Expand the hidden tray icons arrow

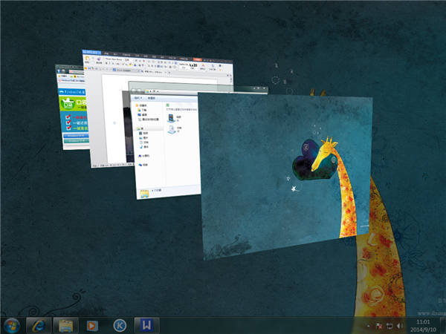(x=368, y=325)
